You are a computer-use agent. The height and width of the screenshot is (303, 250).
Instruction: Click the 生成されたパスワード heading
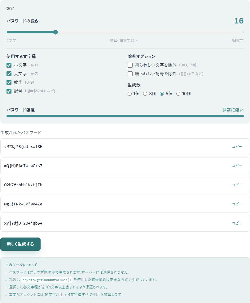tap(21, 133)
